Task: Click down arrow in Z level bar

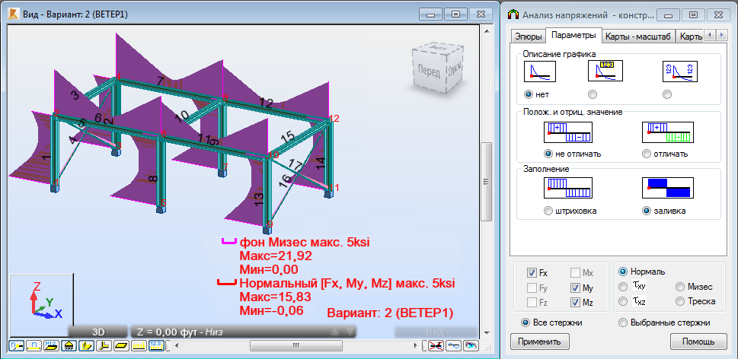Action: pos(350,332)
